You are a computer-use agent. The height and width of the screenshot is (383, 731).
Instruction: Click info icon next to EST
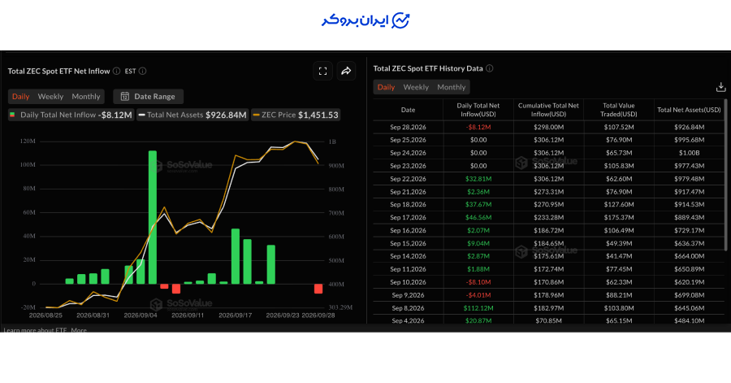pos(143,72)
